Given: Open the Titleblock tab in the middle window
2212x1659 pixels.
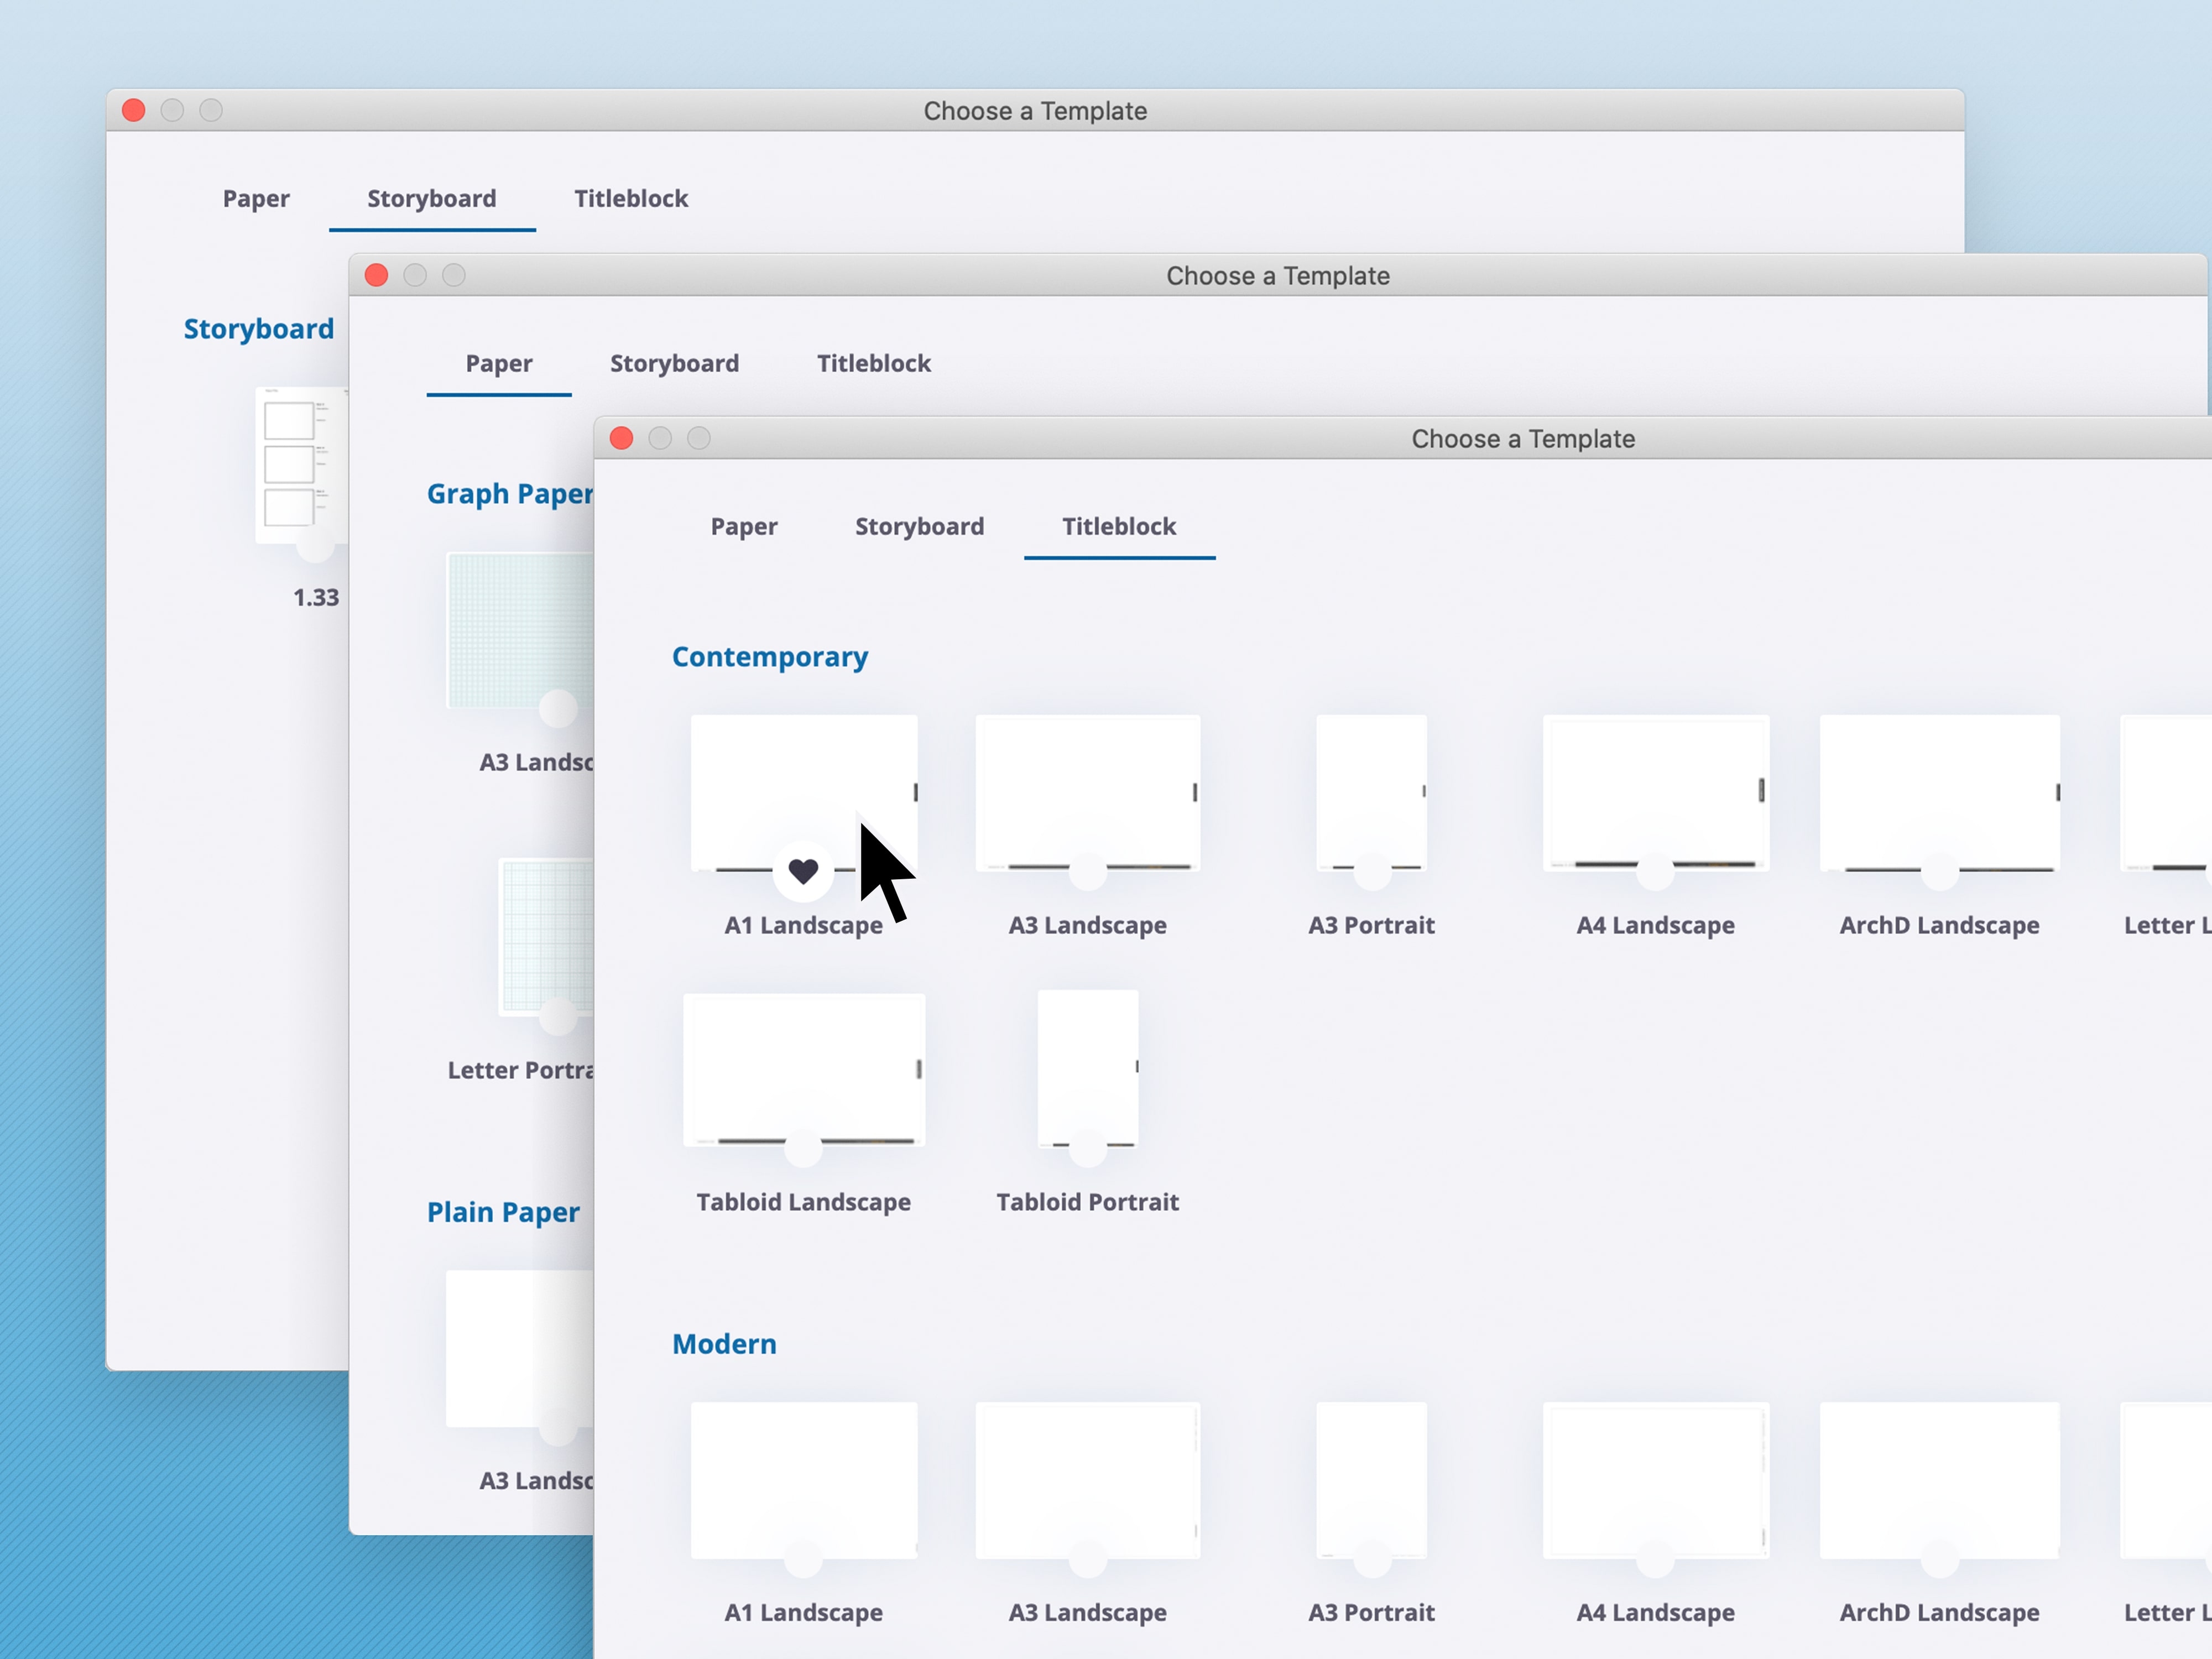Looking at the screenshot, I should 873,363.
